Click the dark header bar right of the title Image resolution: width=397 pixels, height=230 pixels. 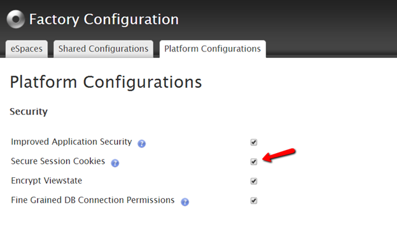coord(286,20)
